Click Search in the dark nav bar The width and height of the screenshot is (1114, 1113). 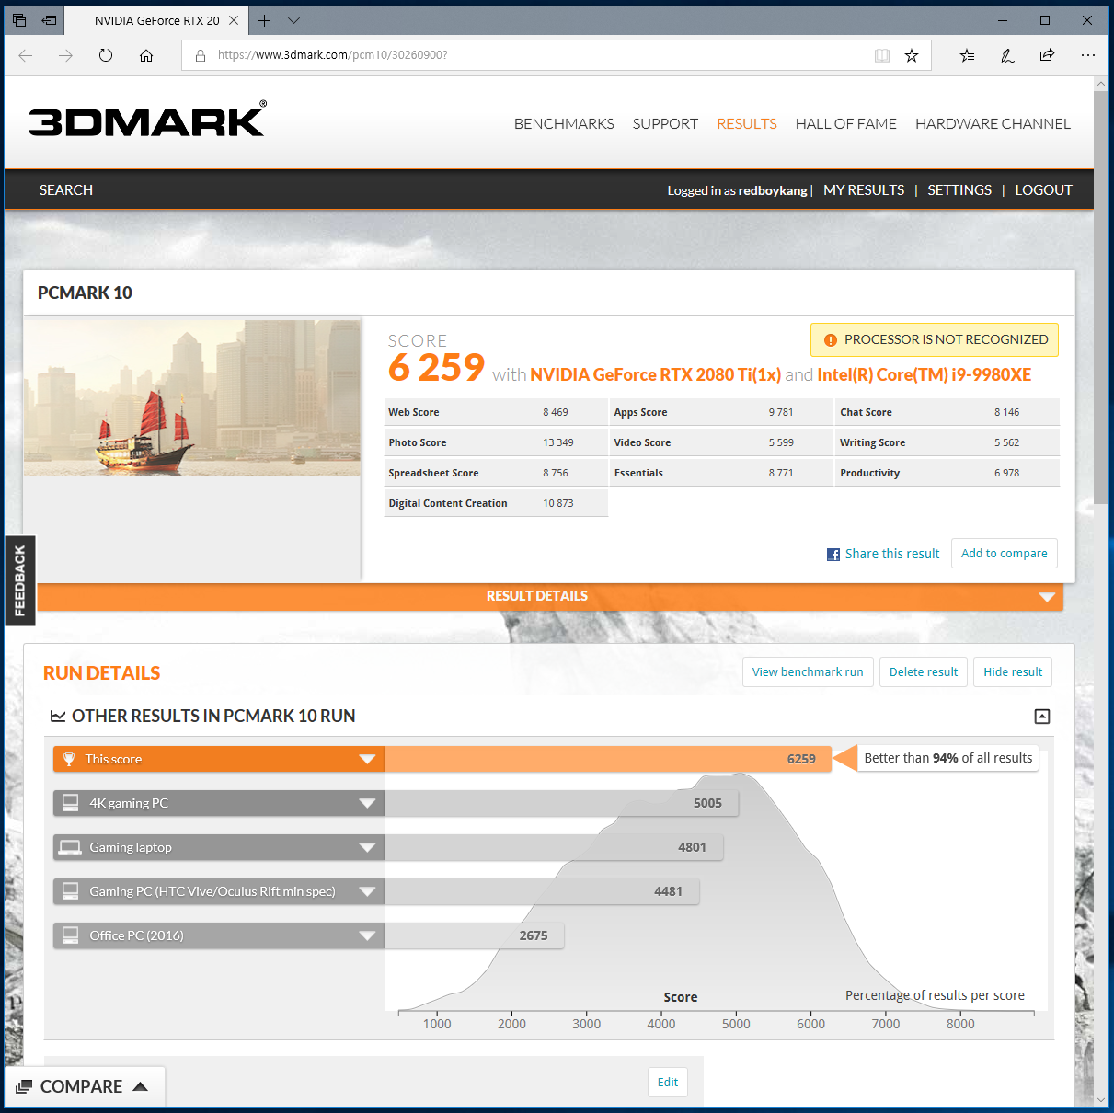click(x=66, y=190)
